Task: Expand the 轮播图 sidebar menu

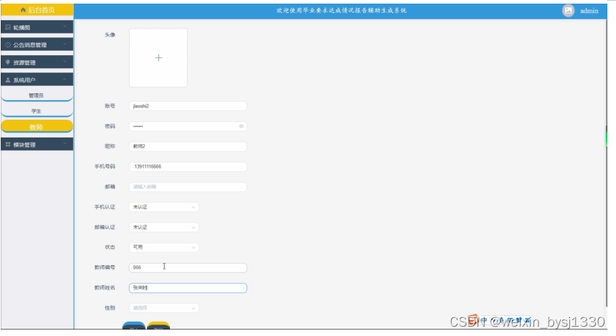Action: [37, 27]
